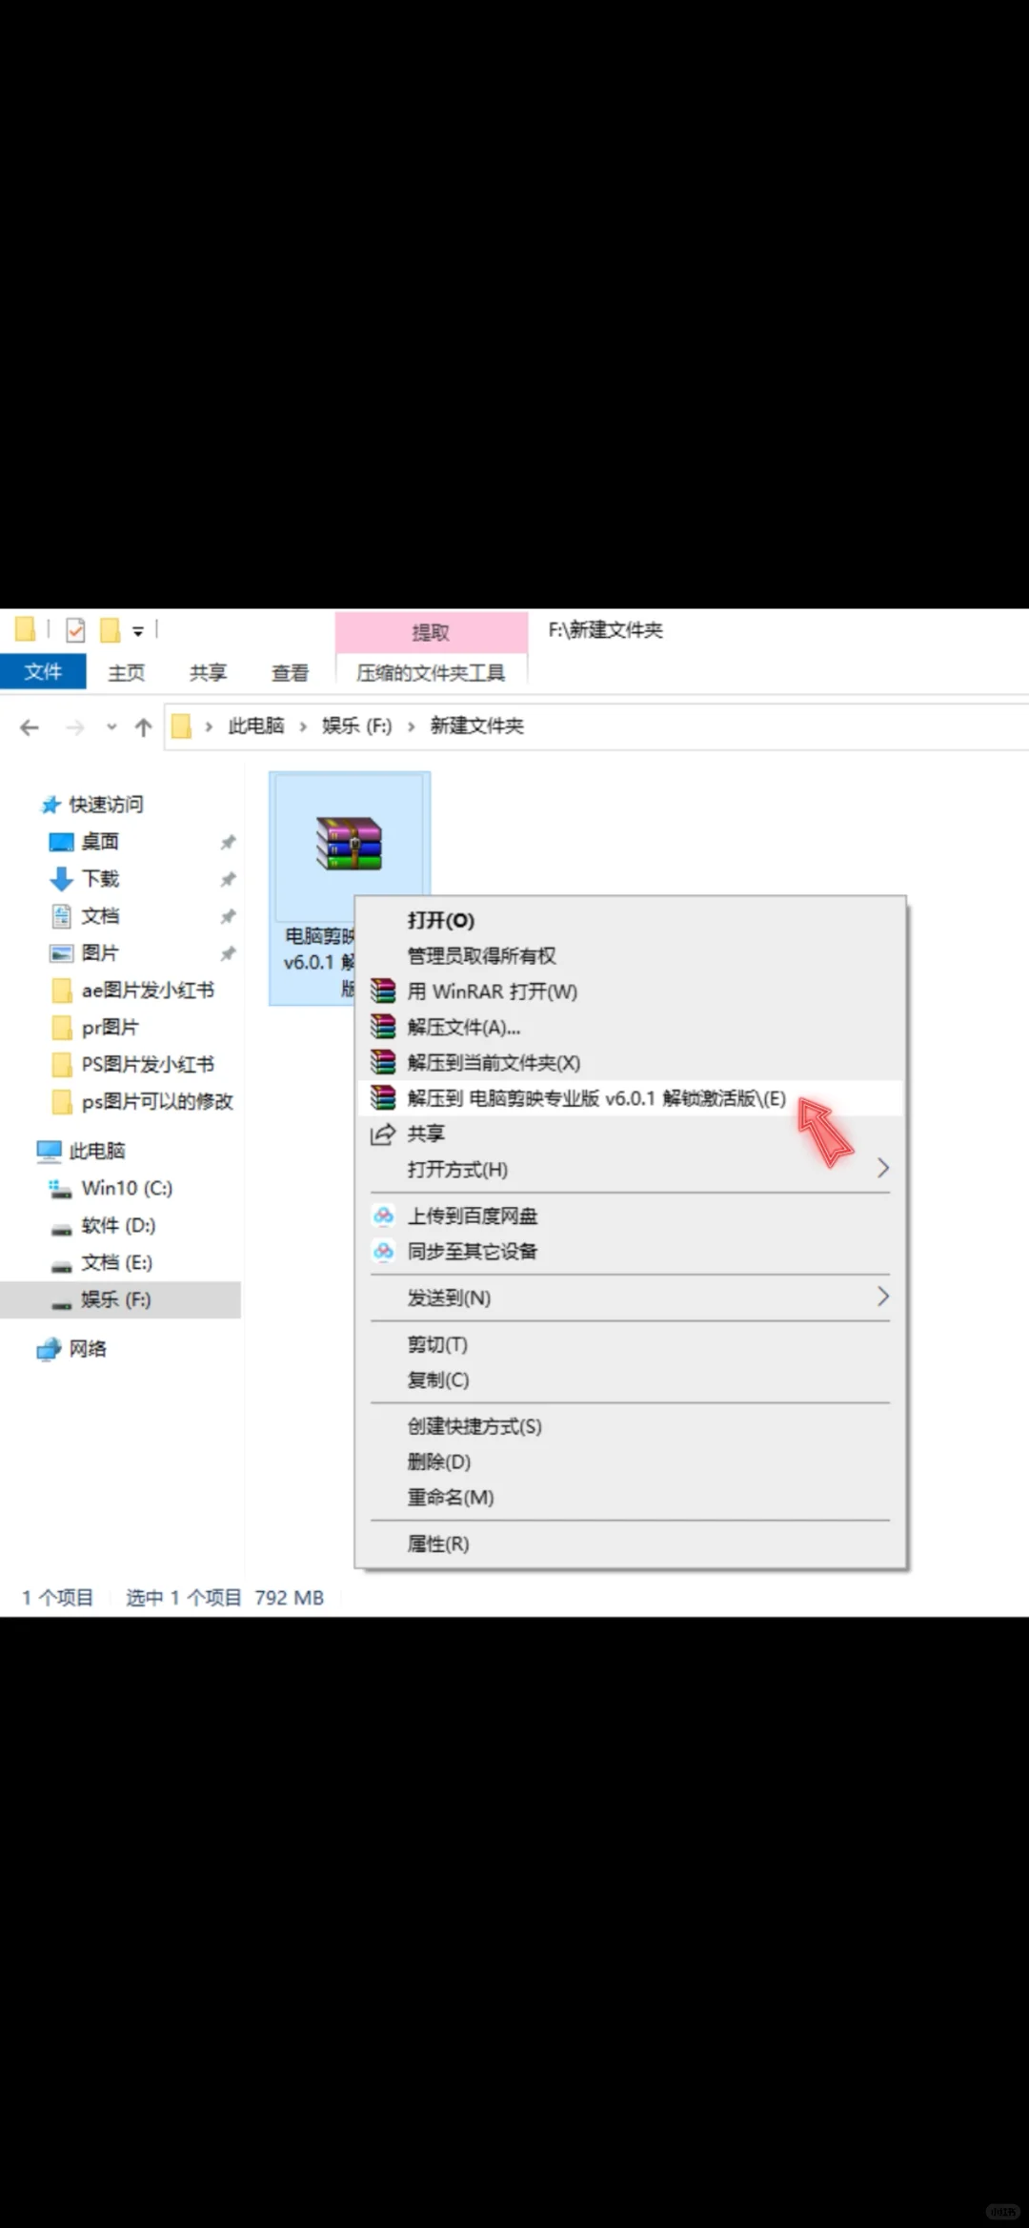Click 娱乐 (F:) in the address bar
Viewport: 1029px width, 2228px height.
click(356, 726)
